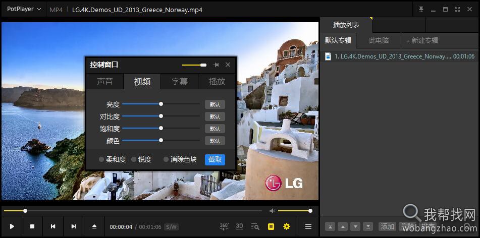Move playlist item up one position

[343, 227]
